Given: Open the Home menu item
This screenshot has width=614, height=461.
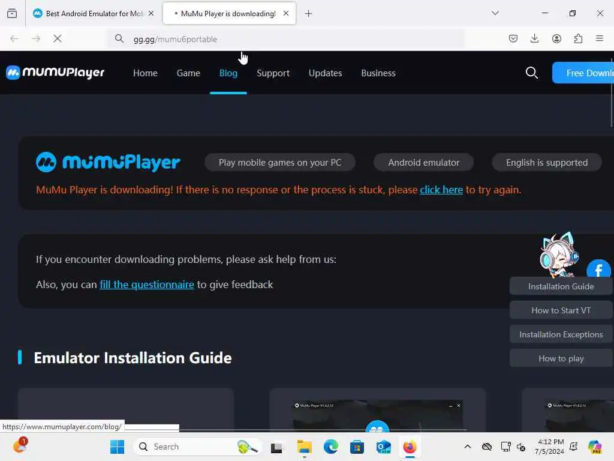Looking at the screenshot, I should 145,73.
